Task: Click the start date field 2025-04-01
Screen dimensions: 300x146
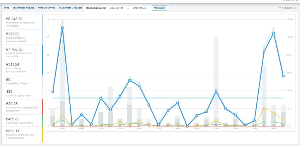Action: click(117, 8)
